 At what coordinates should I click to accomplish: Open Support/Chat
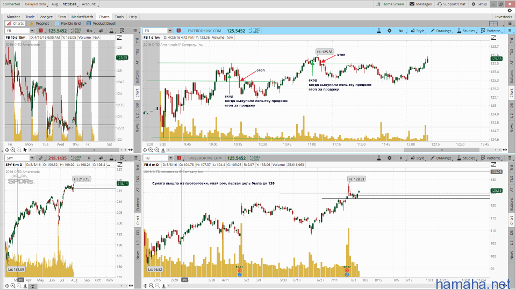[451, 4]
